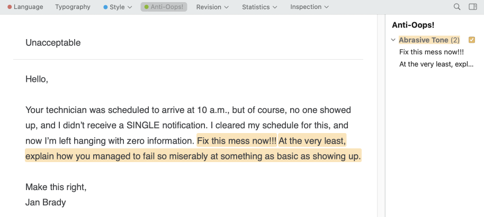
Task: Click the blue Style indicator dot
Action: coord(105,7)
